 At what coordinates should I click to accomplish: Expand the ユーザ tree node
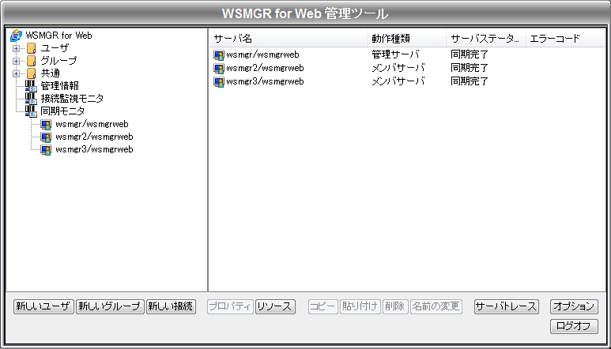[x=16, y=49]
